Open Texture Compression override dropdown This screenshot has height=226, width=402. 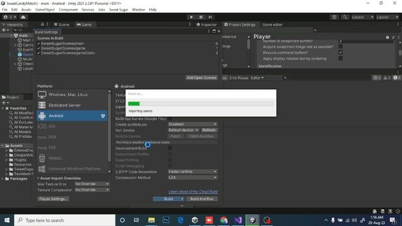coord(92,190)
